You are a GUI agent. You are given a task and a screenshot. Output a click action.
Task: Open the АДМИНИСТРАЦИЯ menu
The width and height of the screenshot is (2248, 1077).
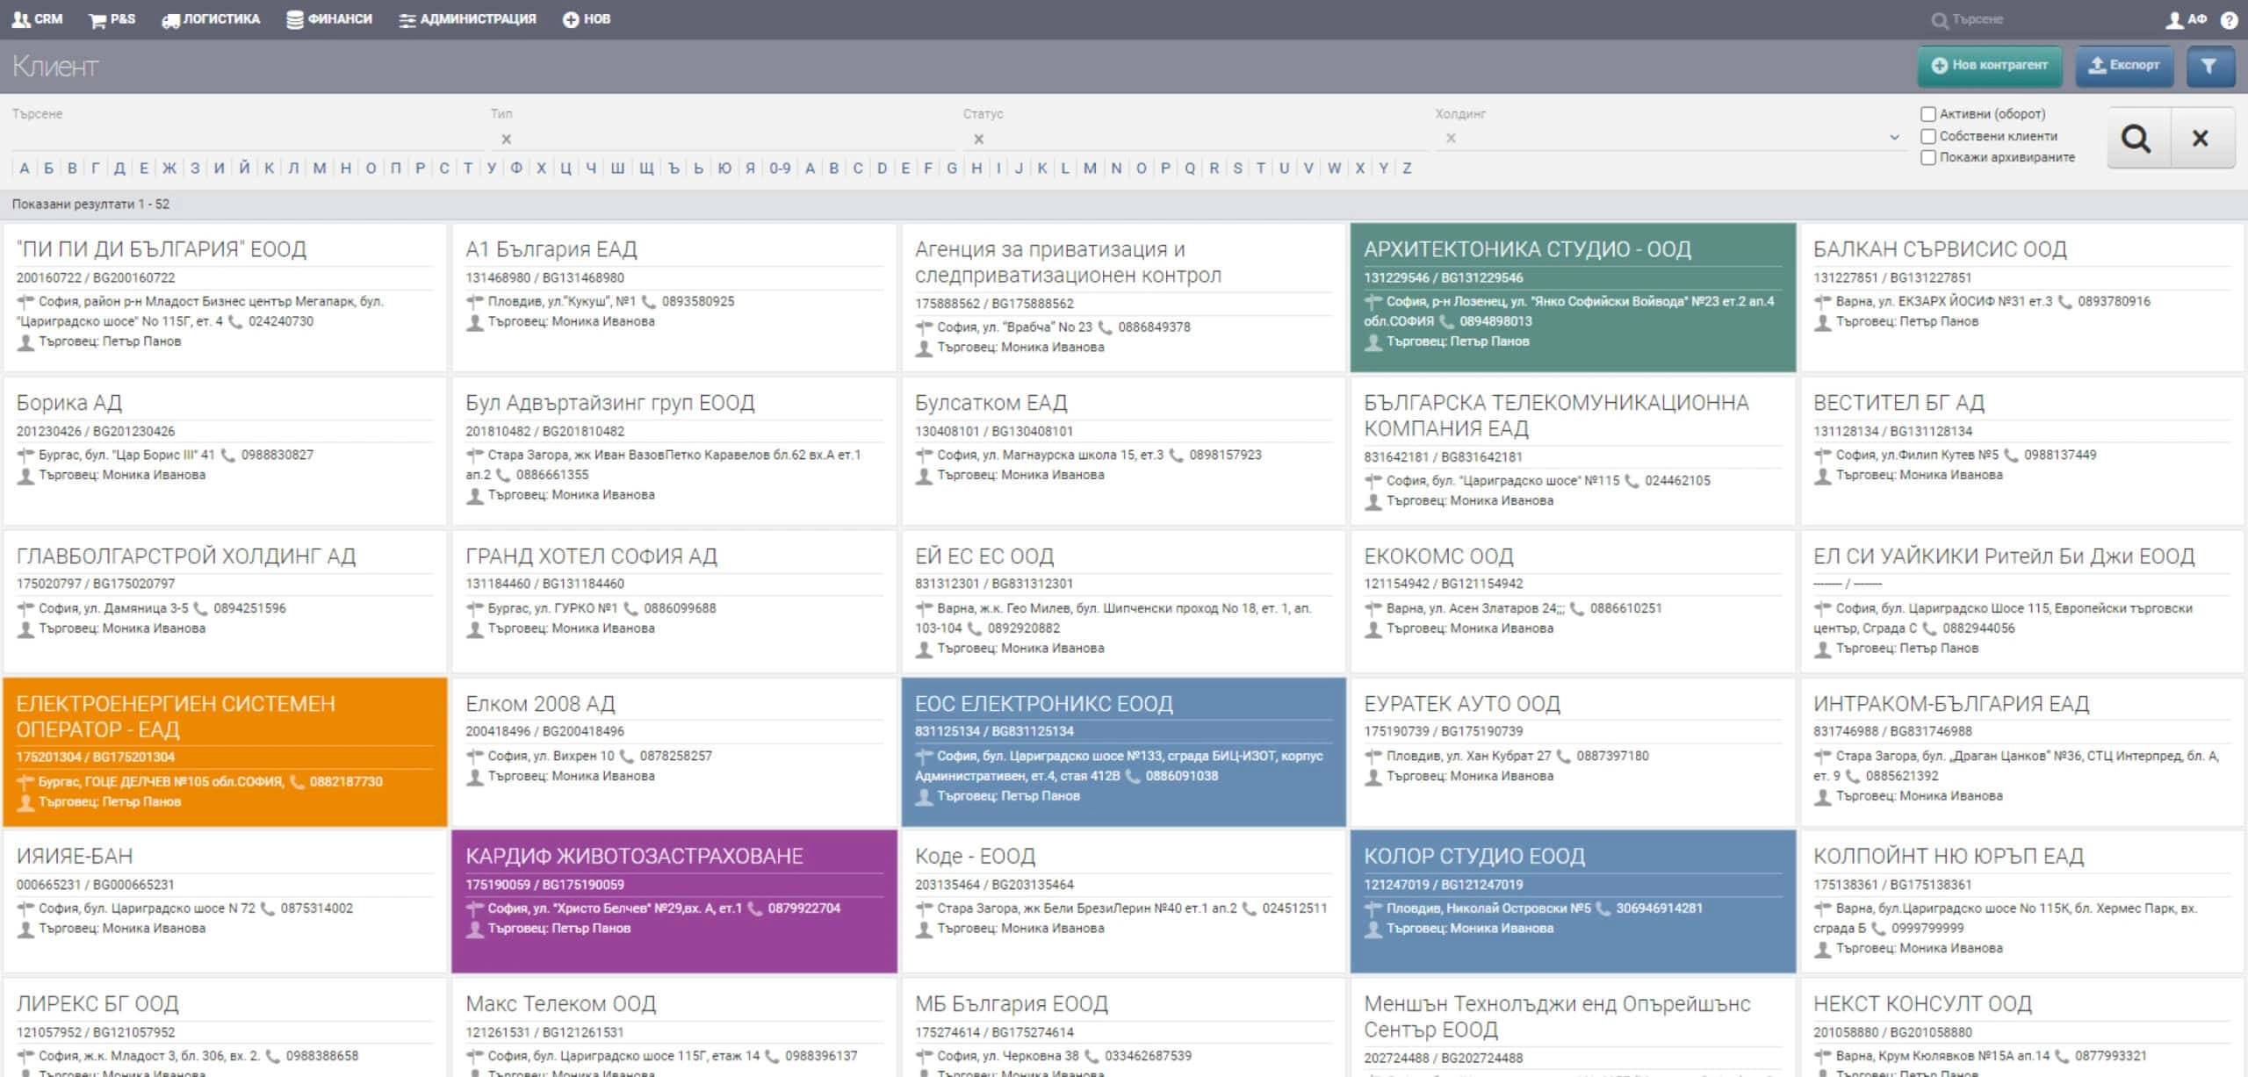point(467,18)
